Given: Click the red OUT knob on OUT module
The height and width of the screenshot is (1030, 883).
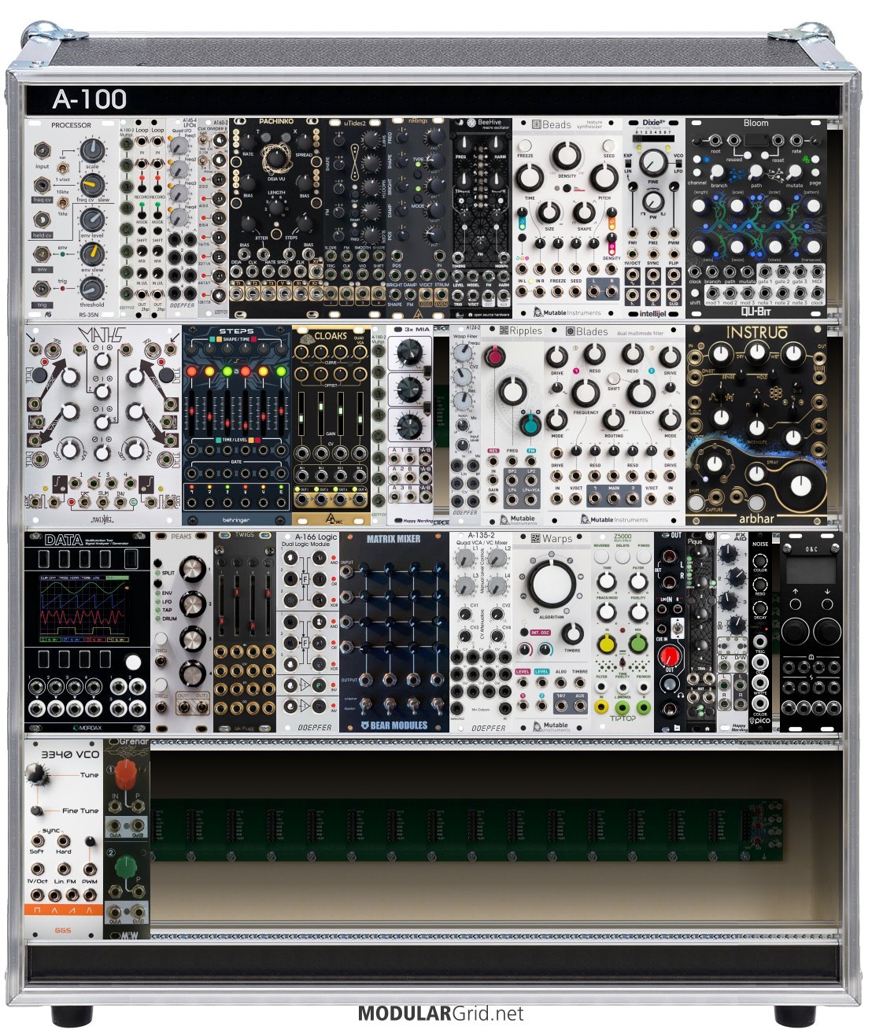Looking at the screenshot, I should point(669,656).
